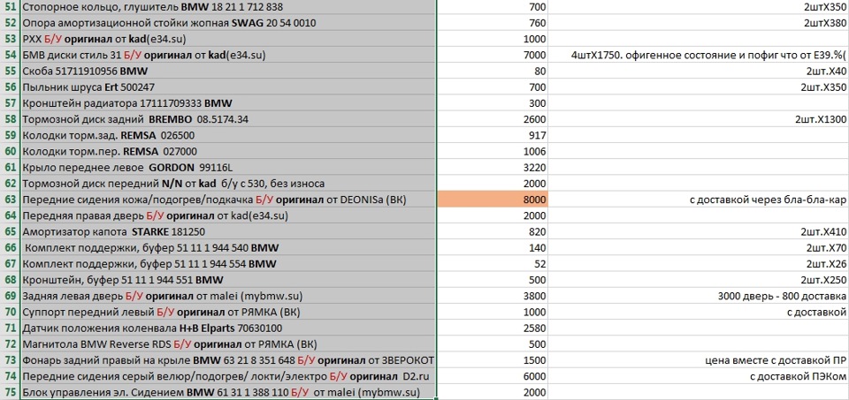Image resolution: width=849 pixels, height=400 pixels.
Task: Select cell 'Тормозной диск передний N/N от kad'
Action: (x=228, y=184)
